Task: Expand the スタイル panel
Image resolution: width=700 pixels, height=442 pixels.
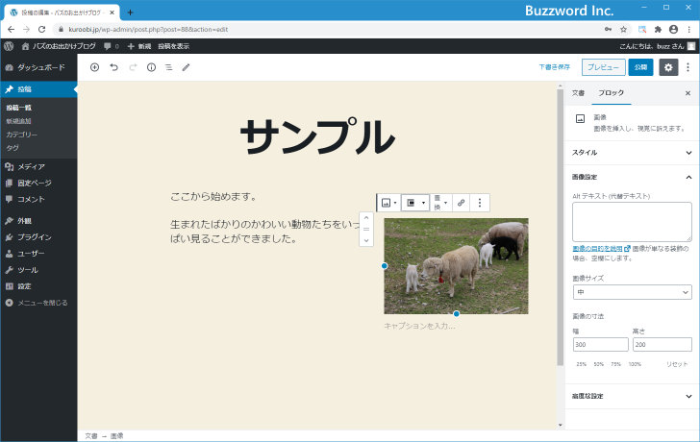Action: pos(631,152)
